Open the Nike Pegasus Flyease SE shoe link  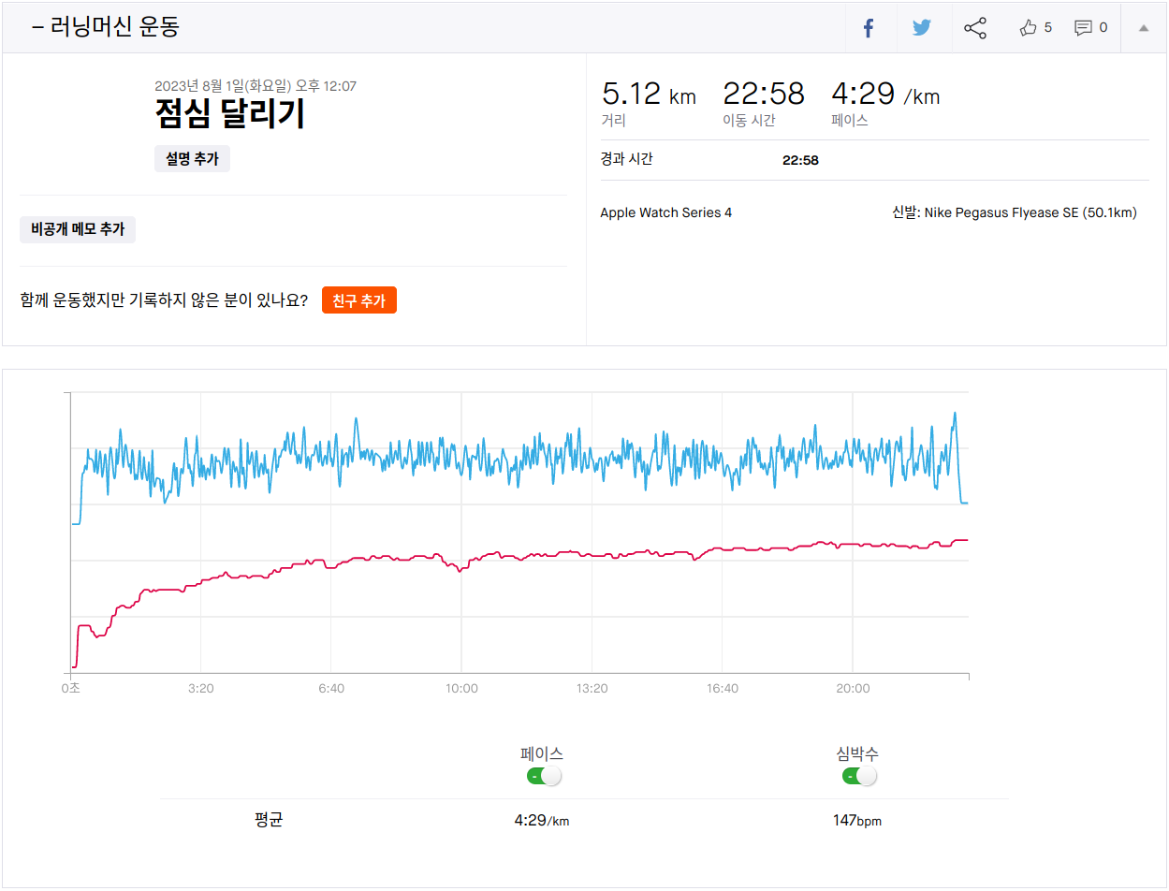(1030, 212)
